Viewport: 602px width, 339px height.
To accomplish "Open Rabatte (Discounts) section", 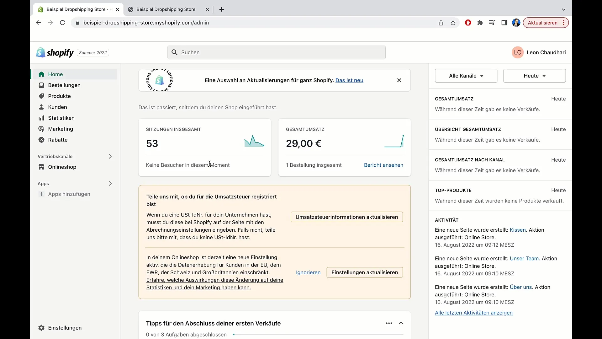I will point(57,139).
